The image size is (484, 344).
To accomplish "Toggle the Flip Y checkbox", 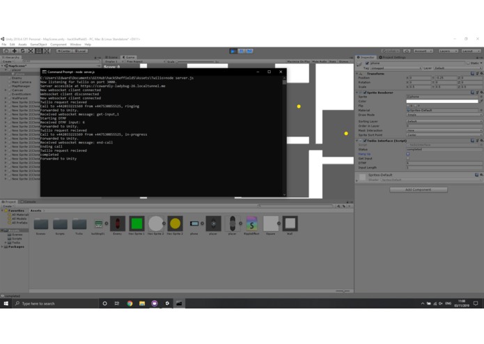I will click(x=416, y=106).
